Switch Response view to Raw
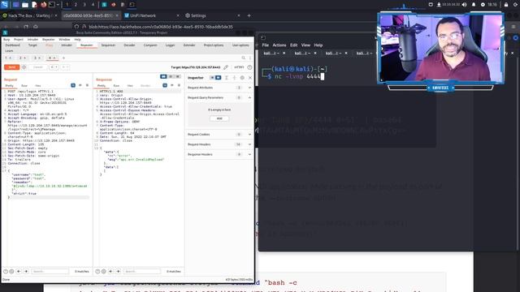Screen dimensions: 520x292 pyautogui.click(x=116, y=86)
